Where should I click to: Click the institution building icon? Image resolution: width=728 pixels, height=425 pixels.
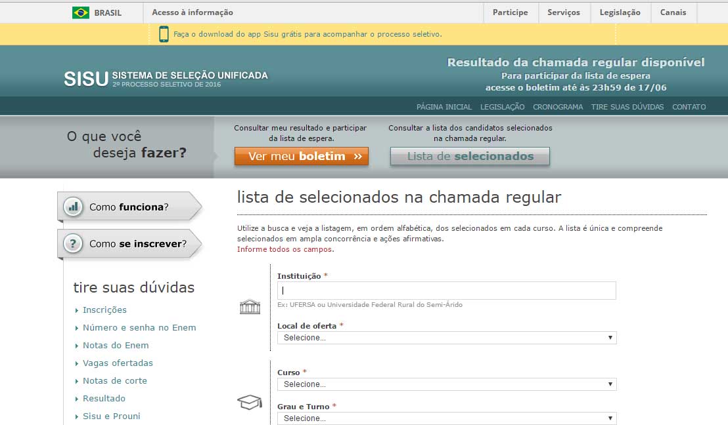pos(250,306)
